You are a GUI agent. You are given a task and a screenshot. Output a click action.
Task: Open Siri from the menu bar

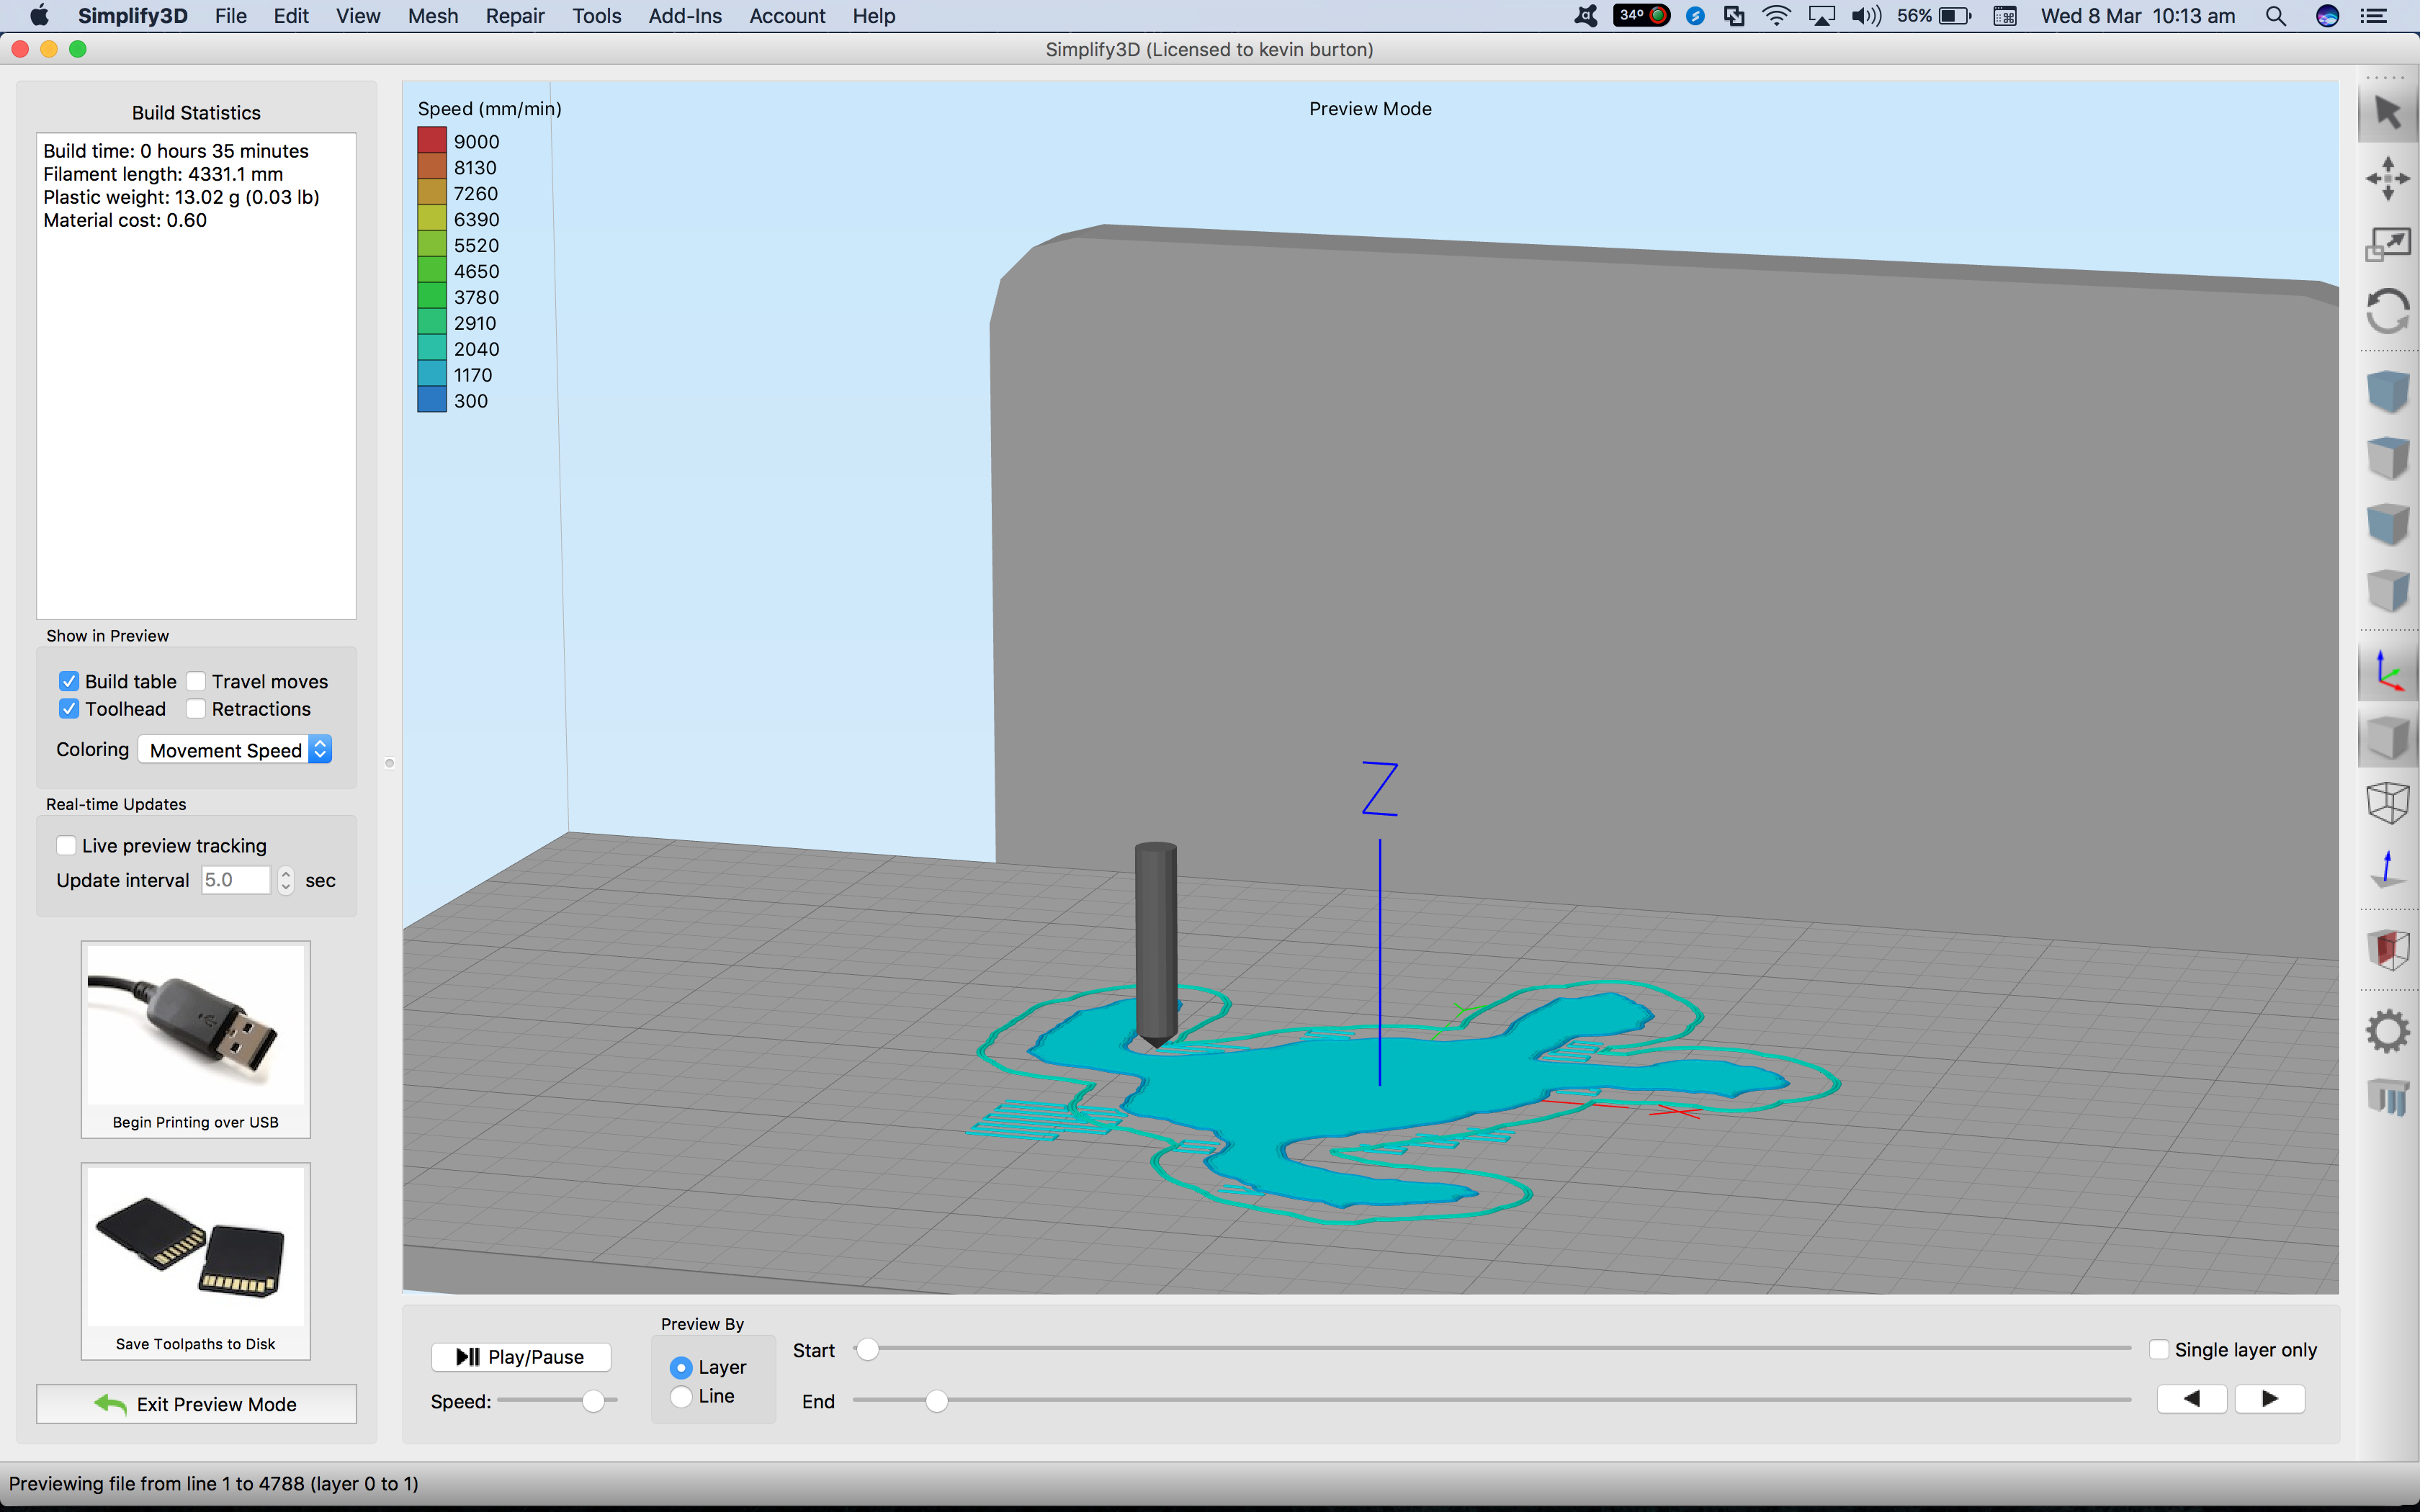click(2327, 16)
